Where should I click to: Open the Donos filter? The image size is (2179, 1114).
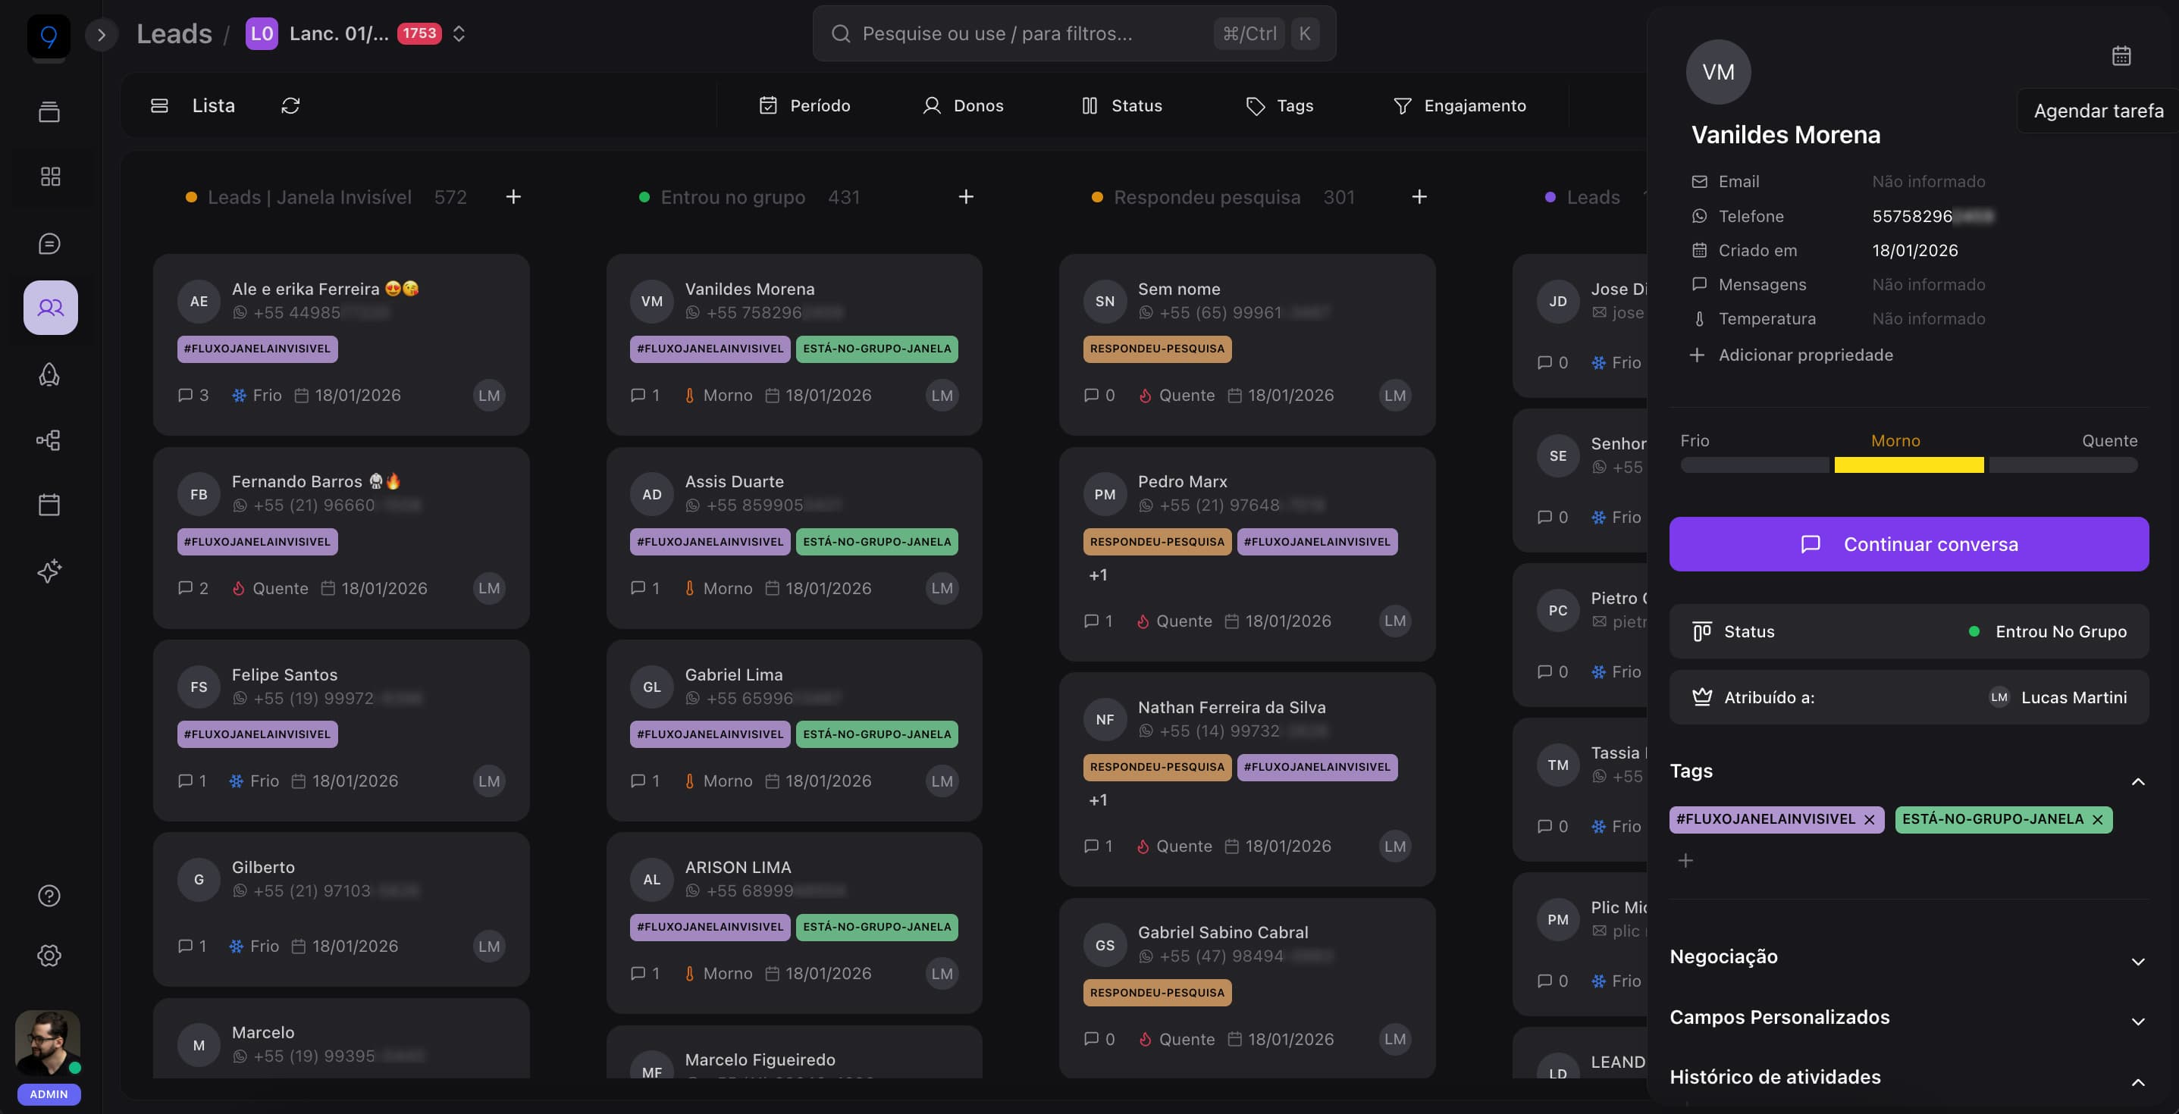pos(963,105)
